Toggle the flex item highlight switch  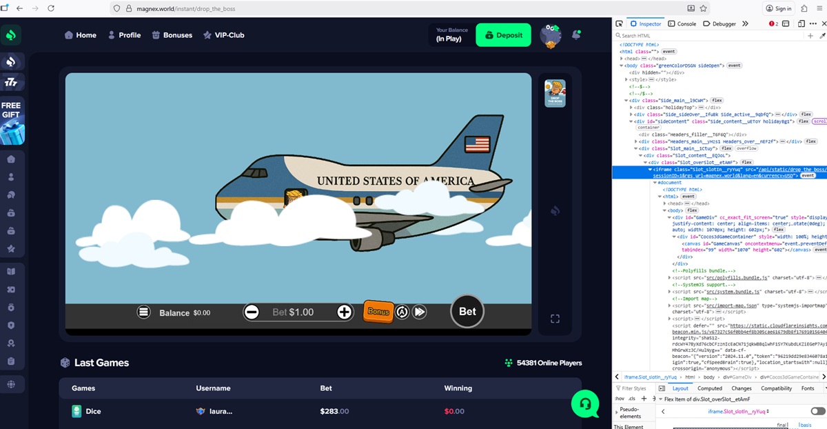(x=818, y=411)
